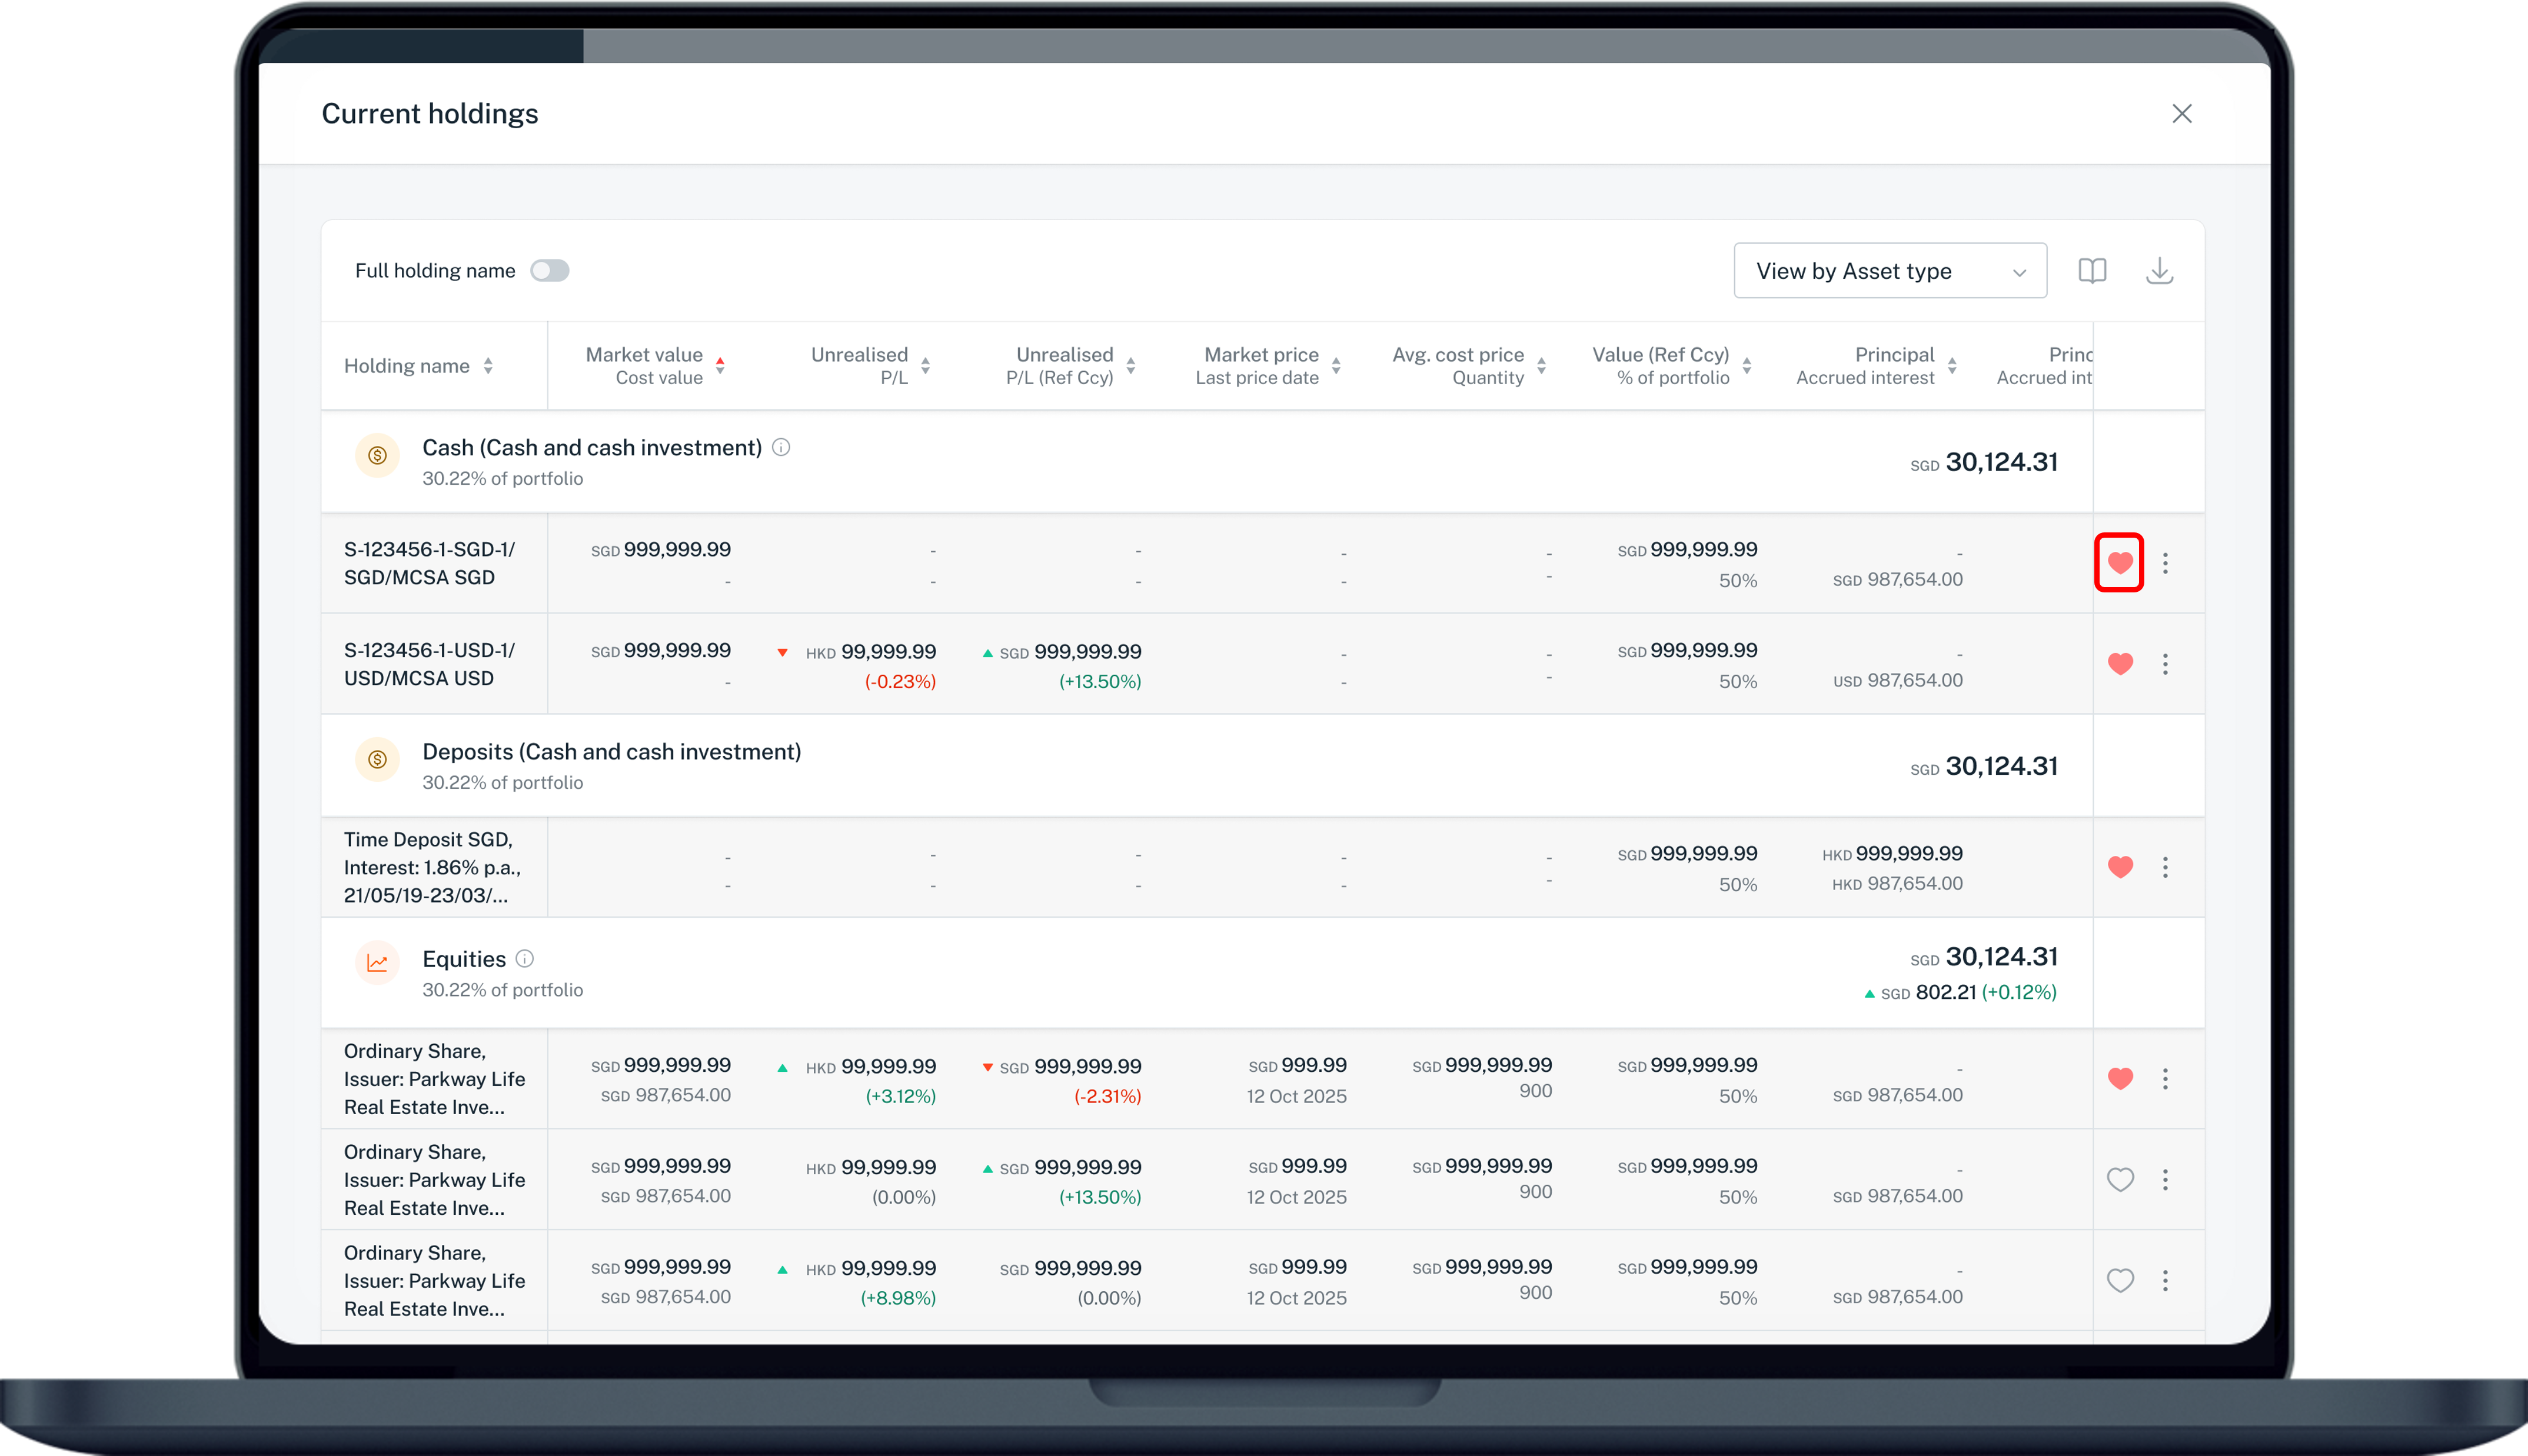This screenshot has height=1456, width=2528.
Task: Favorite the last visible Ordinary Share row
Action: pyautogui.click(x=2120, y=1280)
